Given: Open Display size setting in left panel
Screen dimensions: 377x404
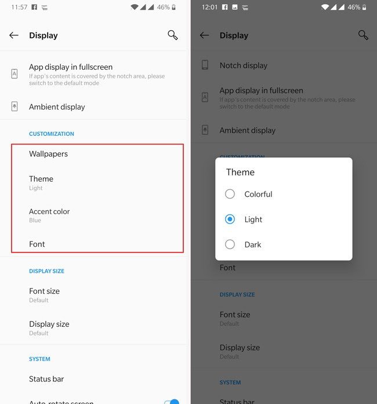Looking at the screenshot, I should coord(94,329).
